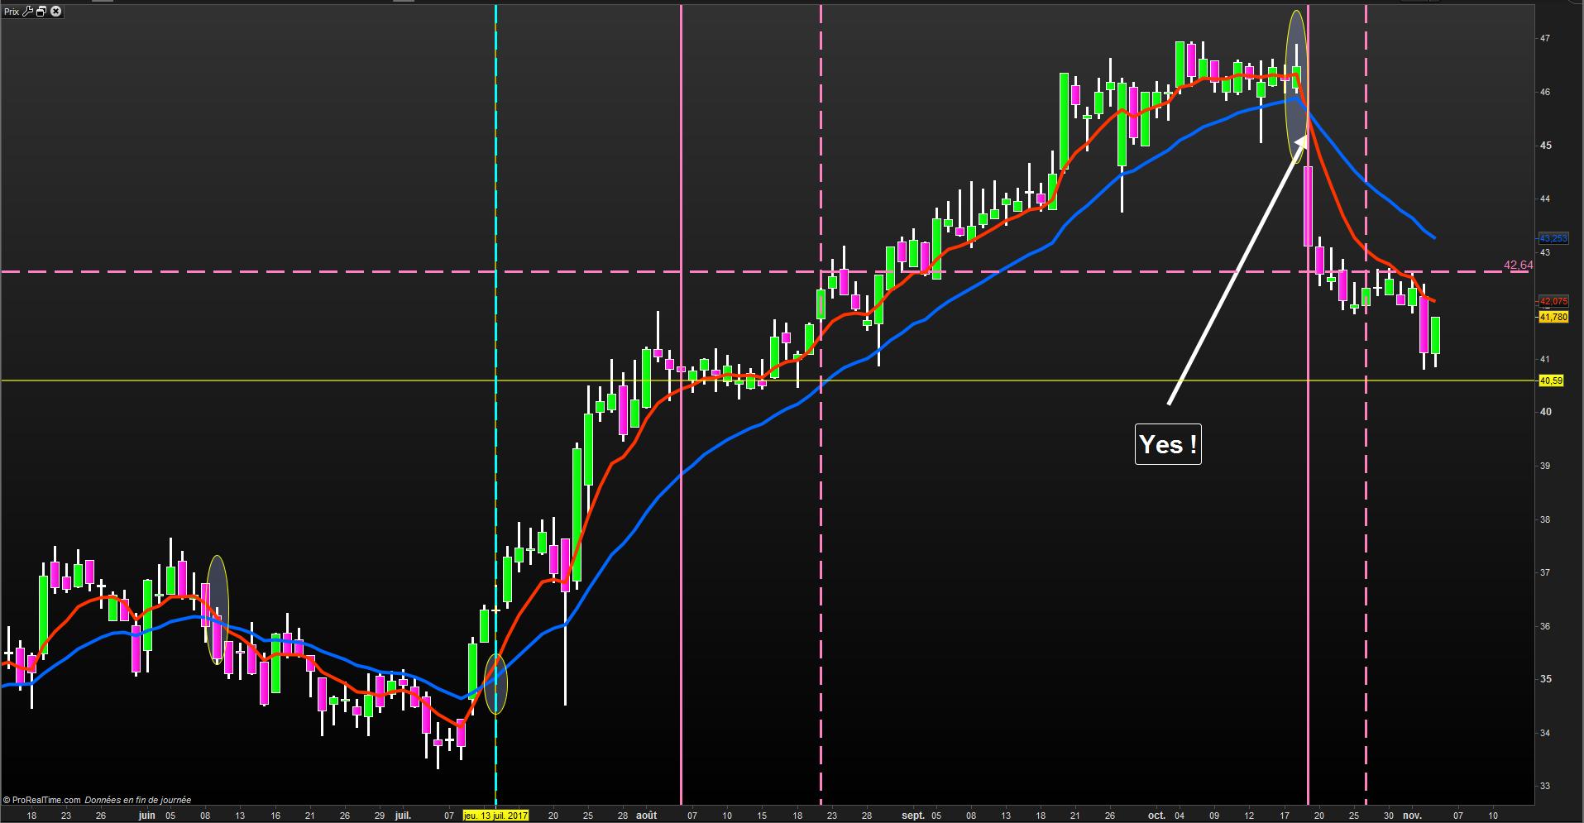Click the Données en fin de journée note
1584x823 pixels.
click(138, 800)
